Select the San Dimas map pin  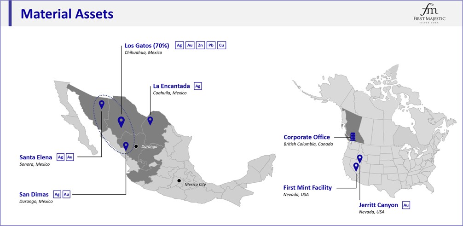pyautogui.click(x=126, y=146)
